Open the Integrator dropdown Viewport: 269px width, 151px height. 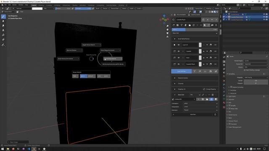[256, 77]
